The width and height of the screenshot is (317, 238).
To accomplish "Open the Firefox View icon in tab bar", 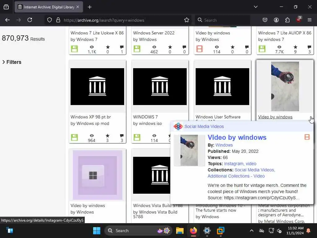I will [6, 7].
